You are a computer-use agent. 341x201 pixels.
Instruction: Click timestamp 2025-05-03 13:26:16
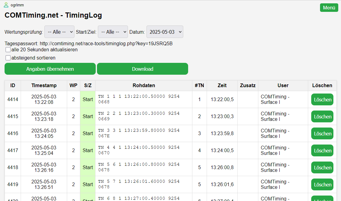click(44, 168)
